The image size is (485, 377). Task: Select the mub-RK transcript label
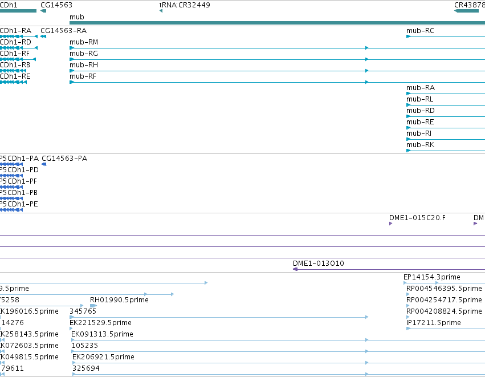tap(421, 145)
